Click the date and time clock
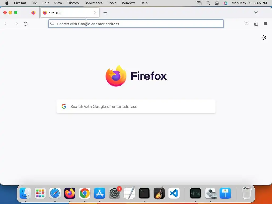The height and width of the screenshot is (204, 272). pyautogui.click(x=249, y=3)
